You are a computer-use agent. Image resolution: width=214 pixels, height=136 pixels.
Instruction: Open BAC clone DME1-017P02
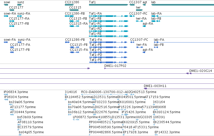(115, 66)
